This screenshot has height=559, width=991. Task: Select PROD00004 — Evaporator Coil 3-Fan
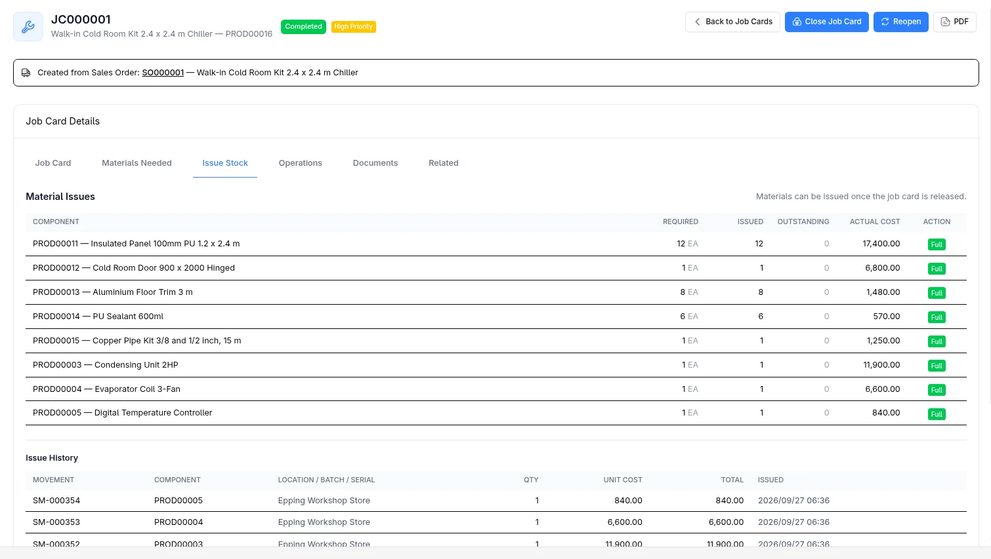point(106,389)
